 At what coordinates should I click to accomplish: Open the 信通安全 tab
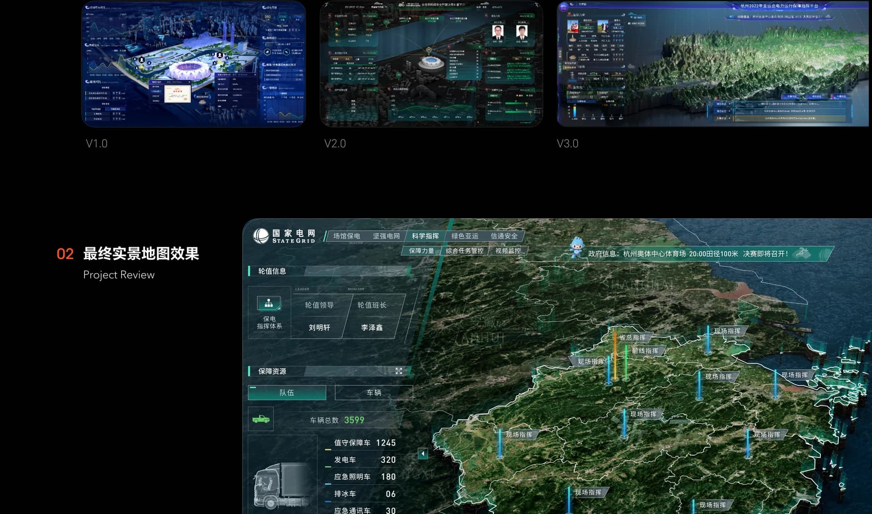(504, 236)
